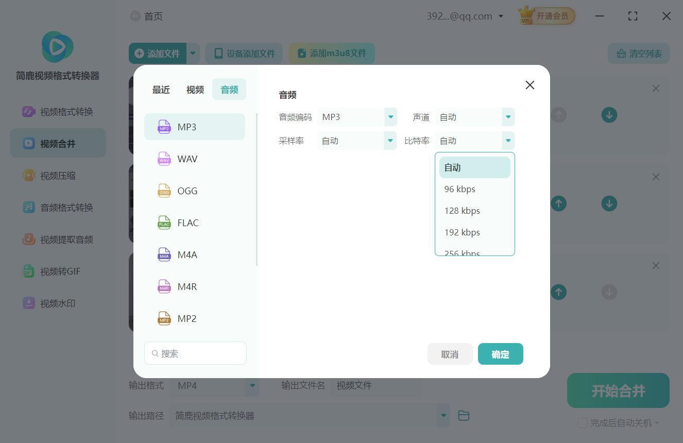This screenshot has height=443, width=683.
Task: Expand the 采样率 sample rate dropdown
Action: [x=356, y=140]
